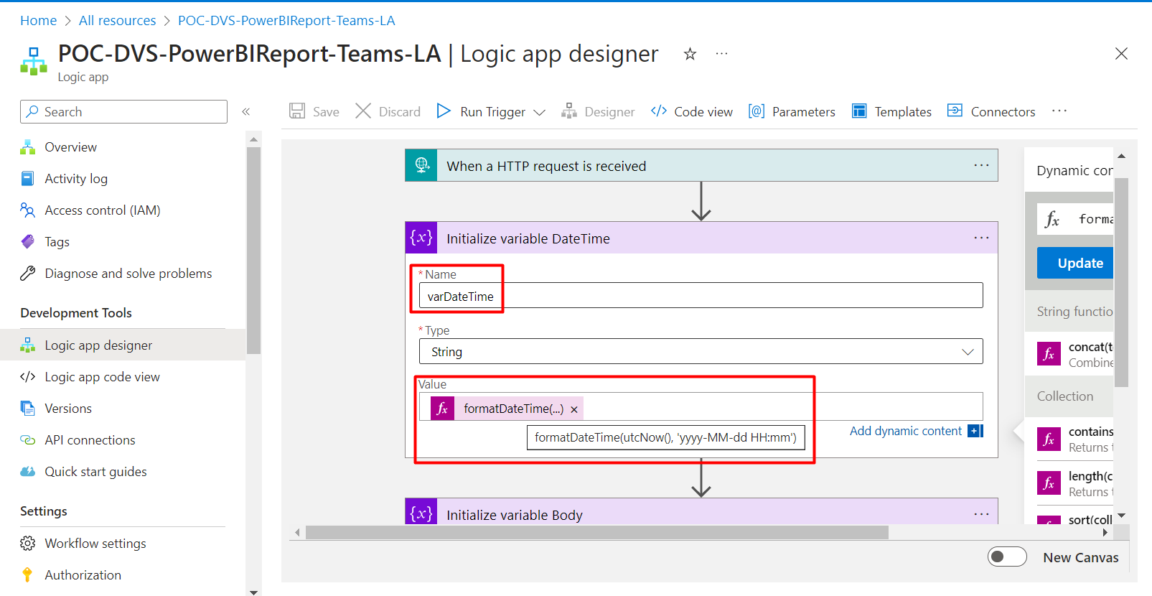Discard changes with the X icon
The image size is (1152, 596).
(363, 111)
